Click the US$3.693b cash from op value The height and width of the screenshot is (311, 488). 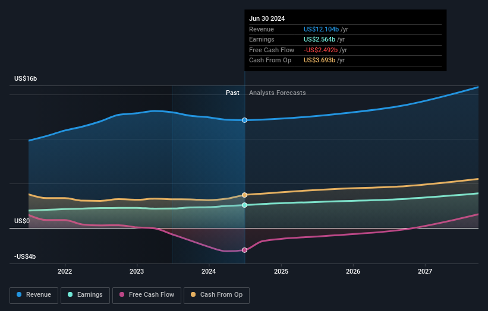[x=319, y=61]
